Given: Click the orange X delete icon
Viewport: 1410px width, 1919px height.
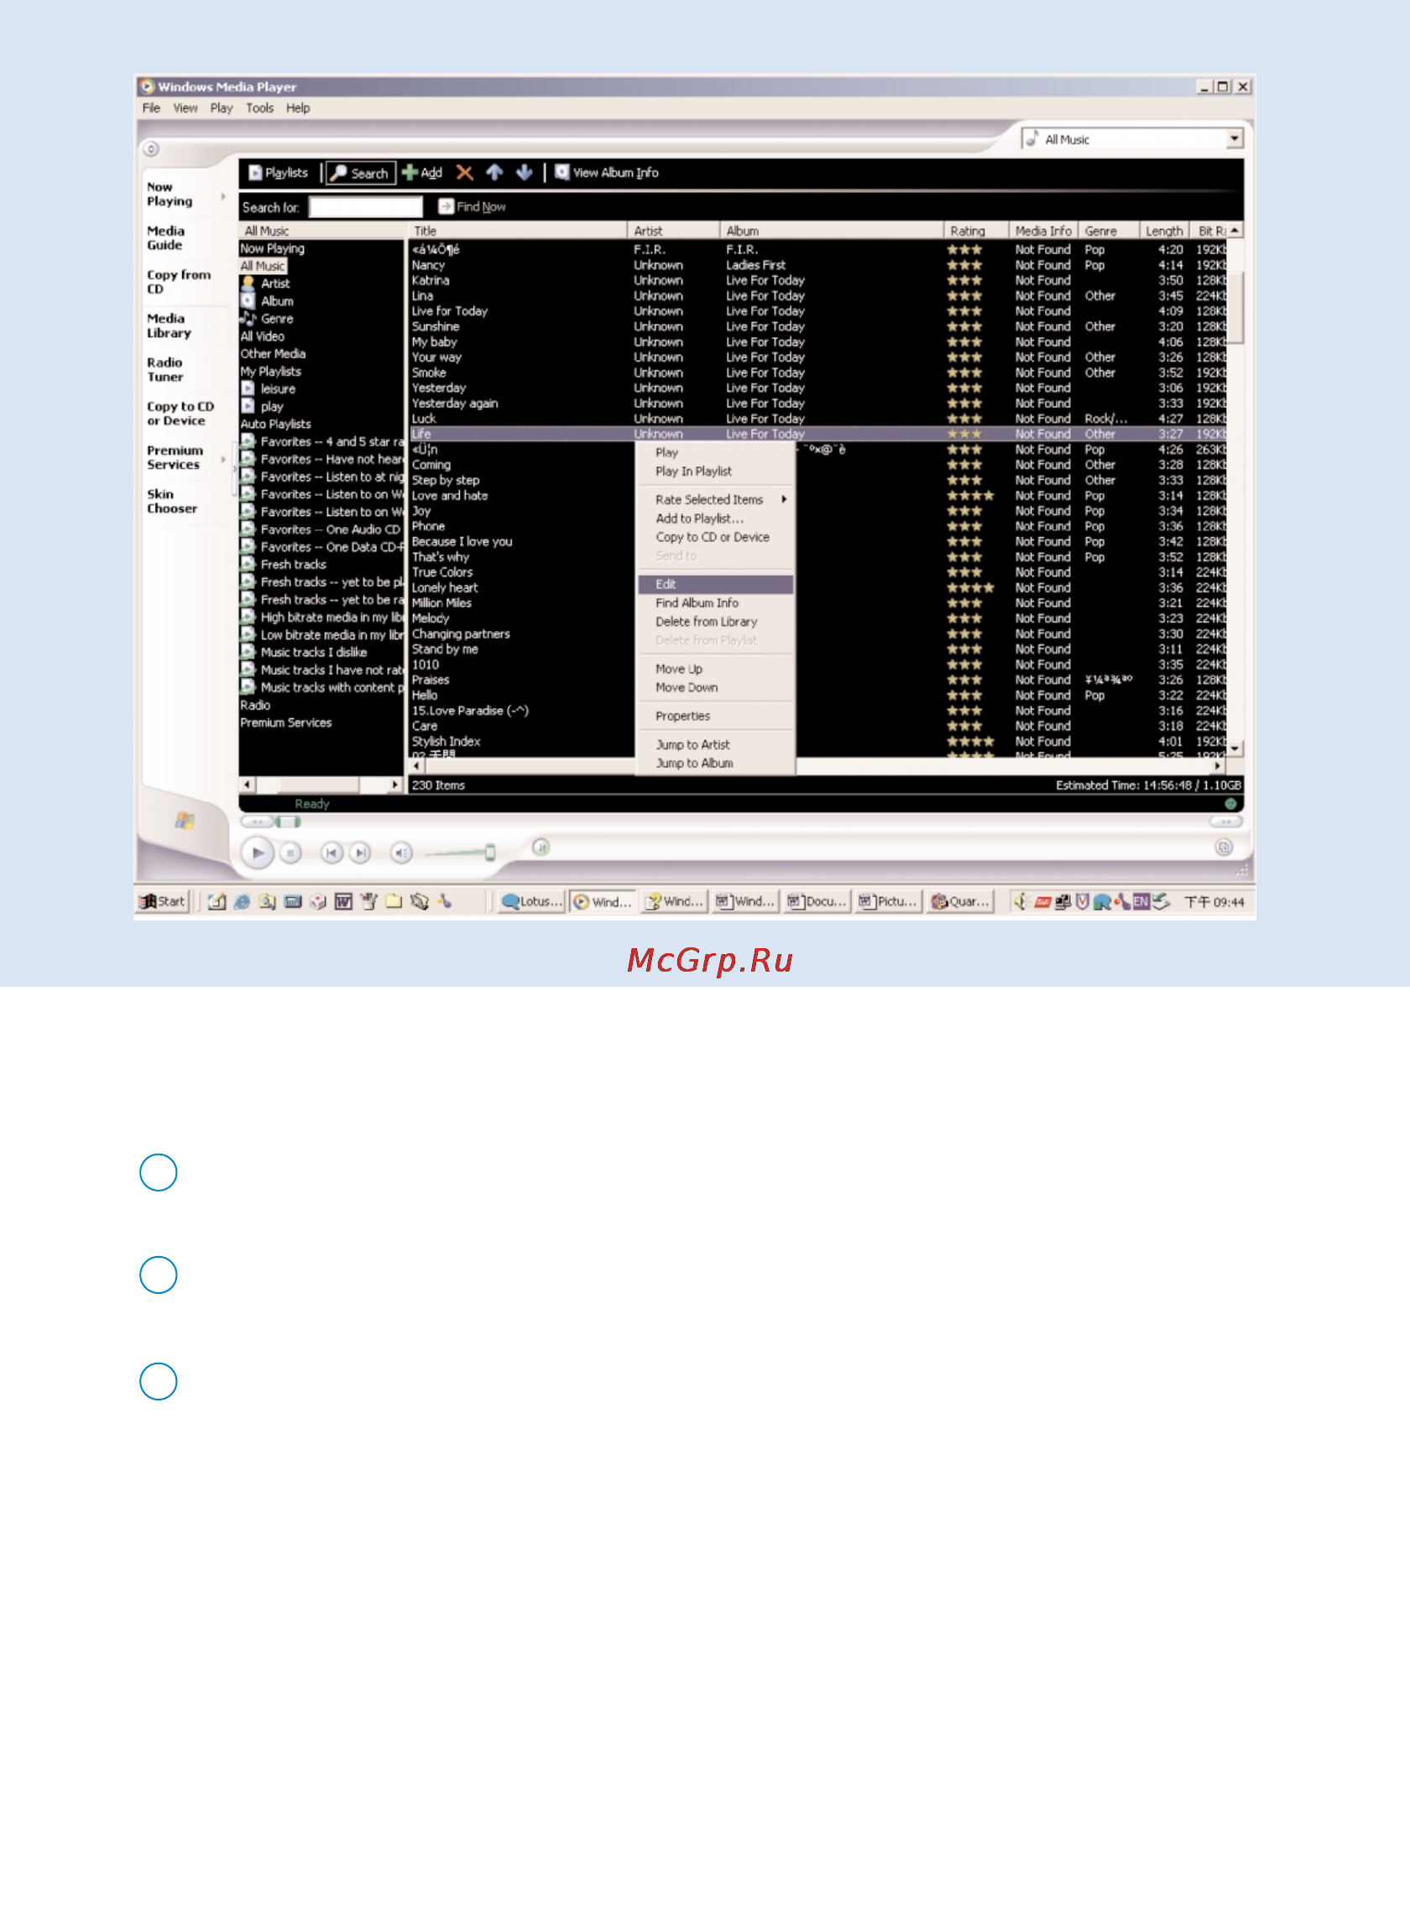Looking at the screenshot, I should tap(464, 172).
